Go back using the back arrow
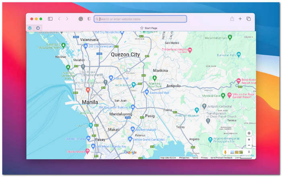This screenshot has height=177, width=282. point(59,19)
